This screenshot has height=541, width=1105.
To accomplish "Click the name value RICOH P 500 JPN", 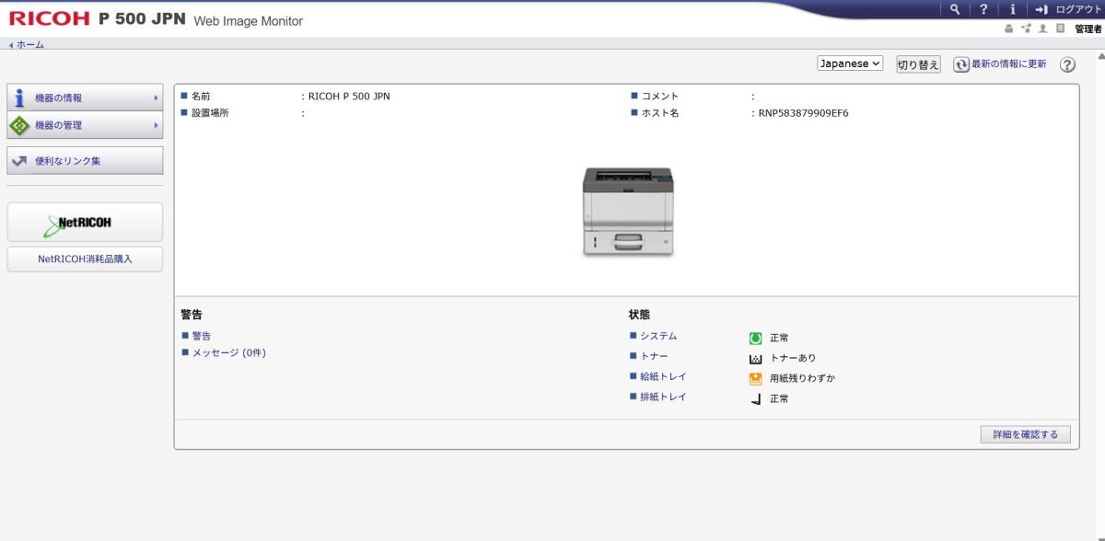I will coord(349,96).
